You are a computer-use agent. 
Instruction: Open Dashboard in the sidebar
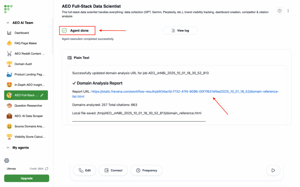(x=22, y=33)
